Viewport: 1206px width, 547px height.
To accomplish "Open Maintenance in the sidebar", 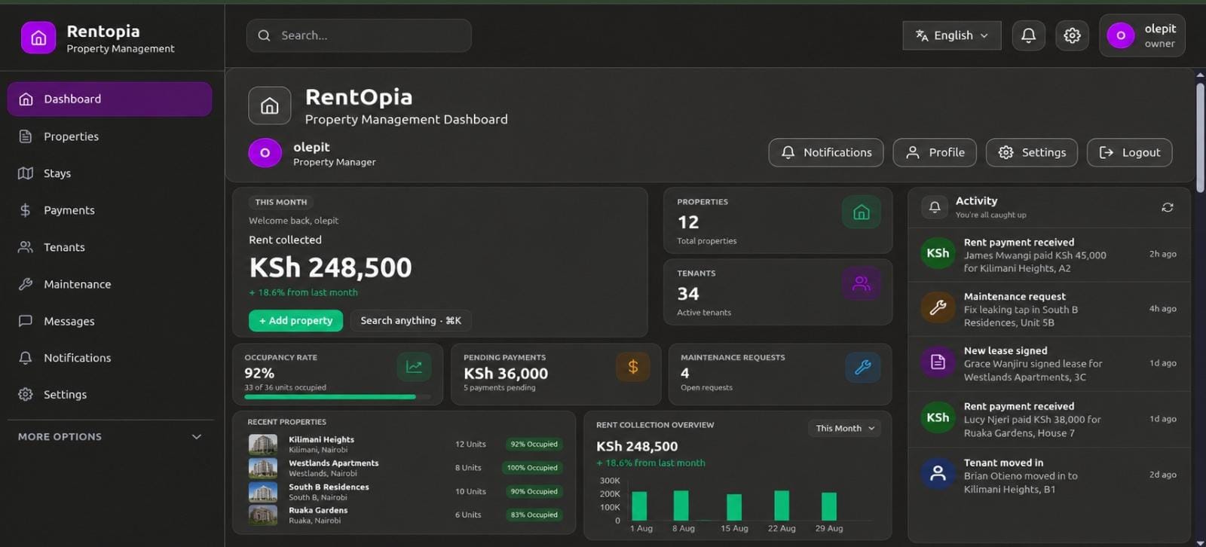I will [110, 284].
